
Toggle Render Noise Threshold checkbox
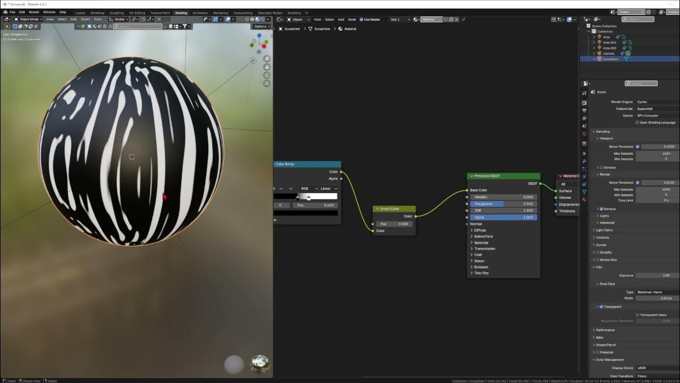tap(637, 182)
